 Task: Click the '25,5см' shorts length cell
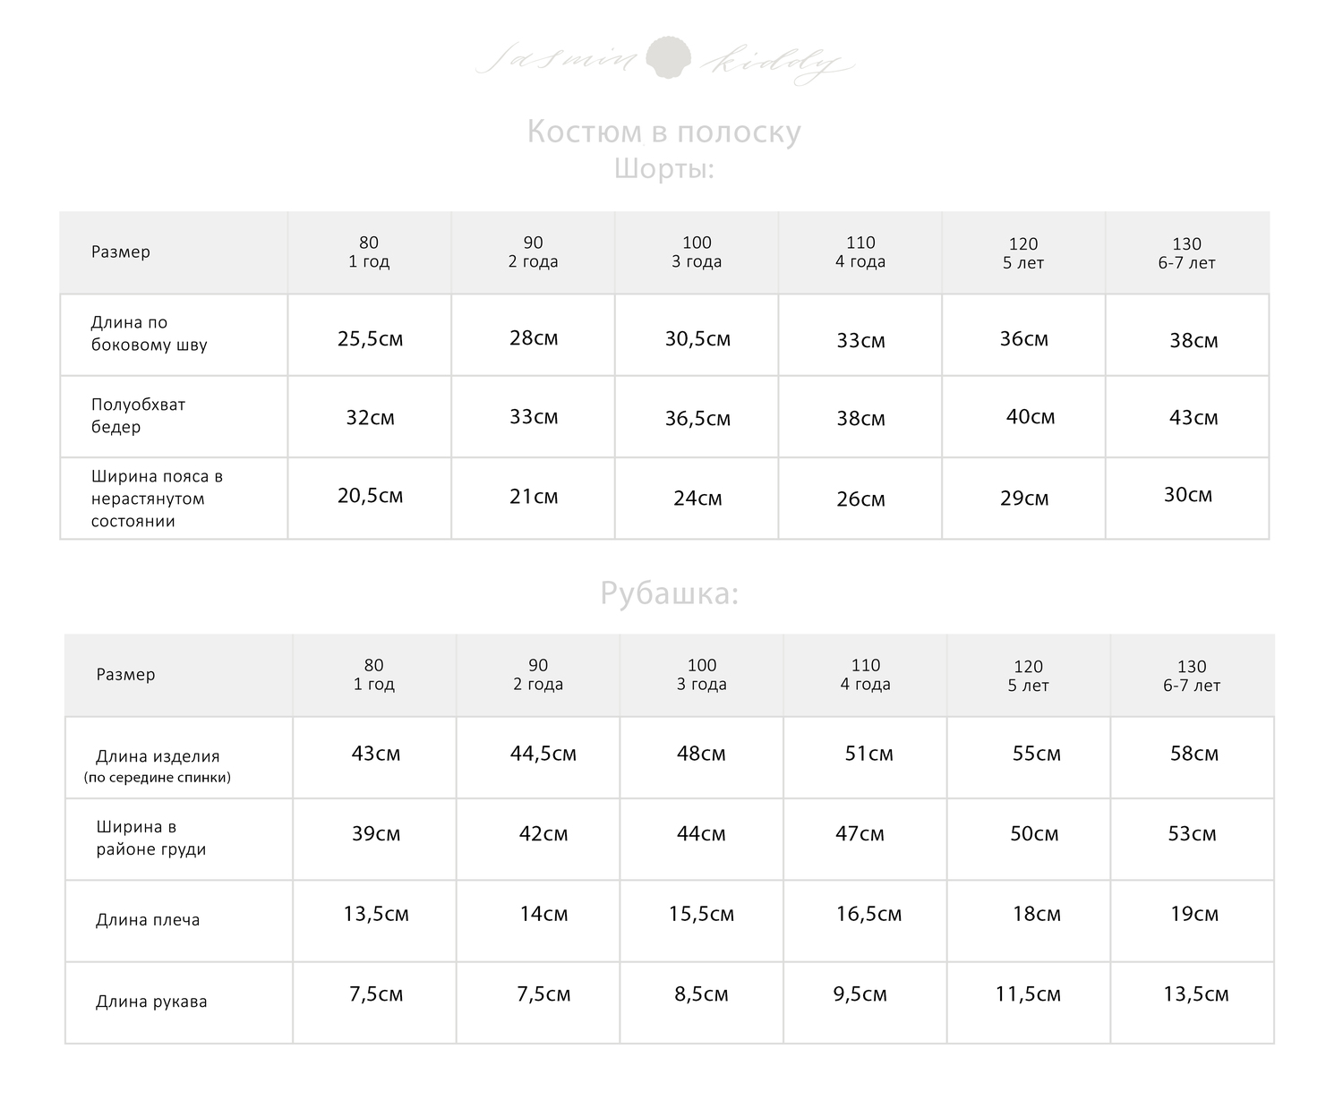click(x=370, y=339)
